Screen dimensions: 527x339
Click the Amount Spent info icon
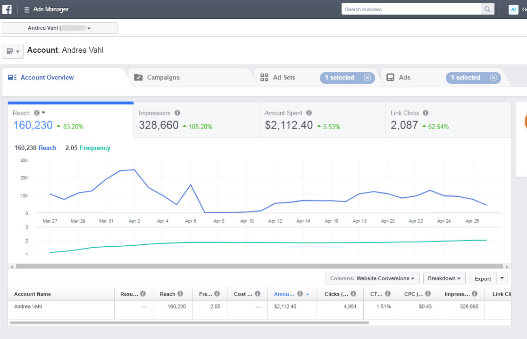pos(309,113)
